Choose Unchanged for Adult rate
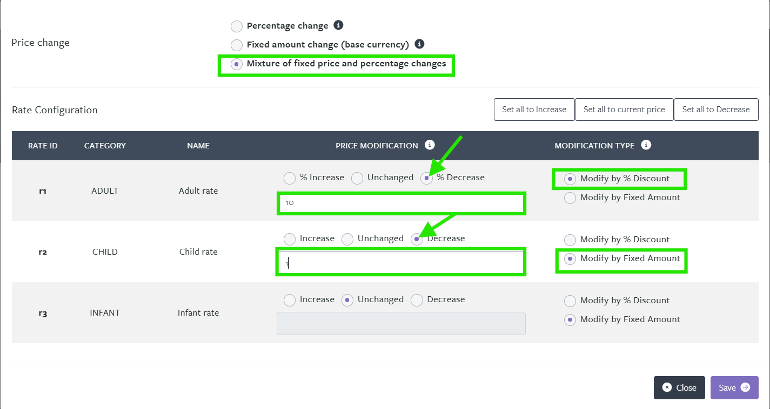770x409 pixels. click(357, 178)
